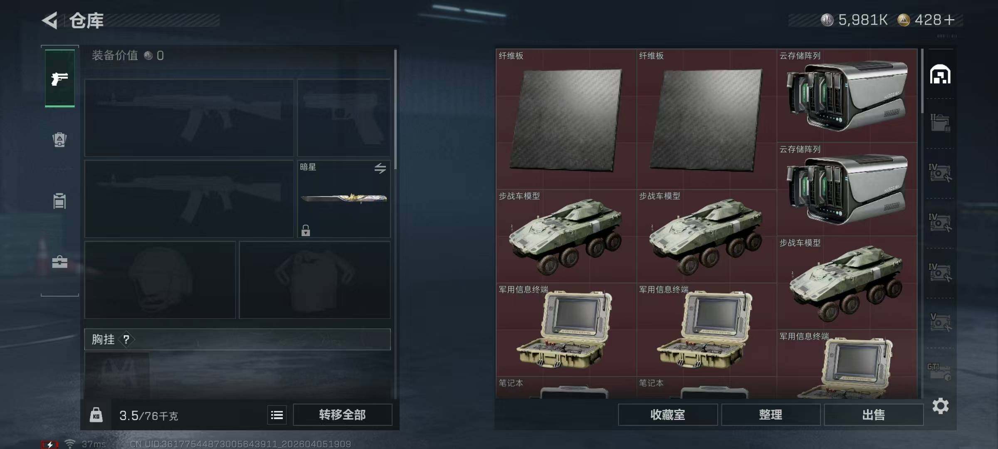Select the weapons pistol tab icon

click(x=59, y=78)
